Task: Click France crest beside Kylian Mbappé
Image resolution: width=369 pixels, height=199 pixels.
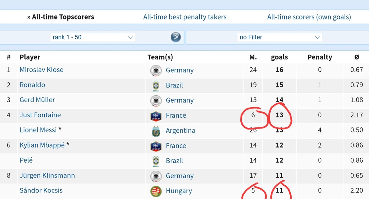Action: pyautogui.click(x=156, y=146)
